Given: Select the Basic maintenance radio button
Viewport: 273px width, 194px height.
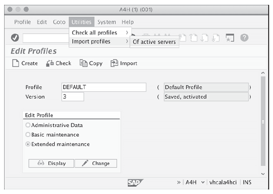Looking at the screenshot, I should point(28,135).
